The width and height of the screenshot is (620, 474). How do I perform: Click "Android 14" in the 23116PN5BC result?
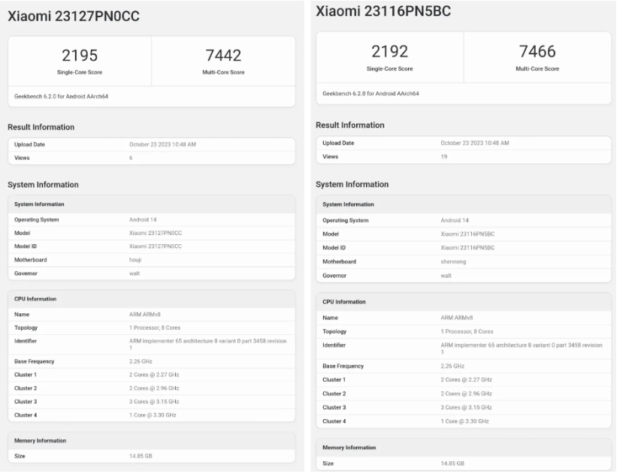tap(455, 221)
